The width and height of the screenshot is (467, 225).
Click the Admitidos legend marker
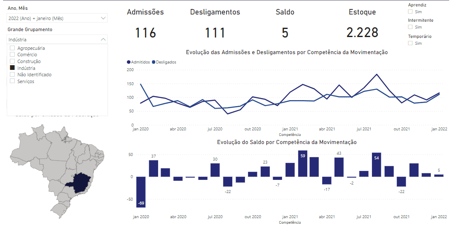[x=129, y=62]
